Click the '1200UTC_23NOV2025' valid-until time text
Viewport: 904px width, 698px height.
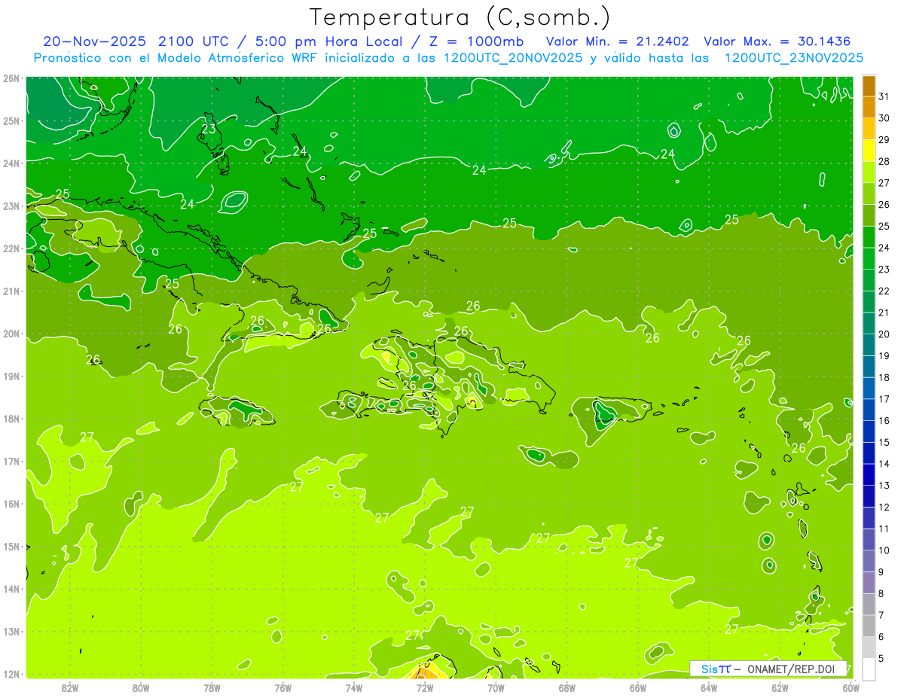click(794, 57)
